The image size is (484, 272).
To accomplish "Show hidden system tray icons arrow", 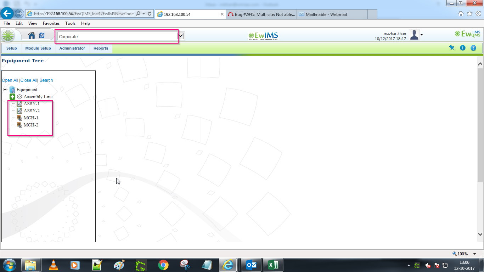I will coord(409,265).
